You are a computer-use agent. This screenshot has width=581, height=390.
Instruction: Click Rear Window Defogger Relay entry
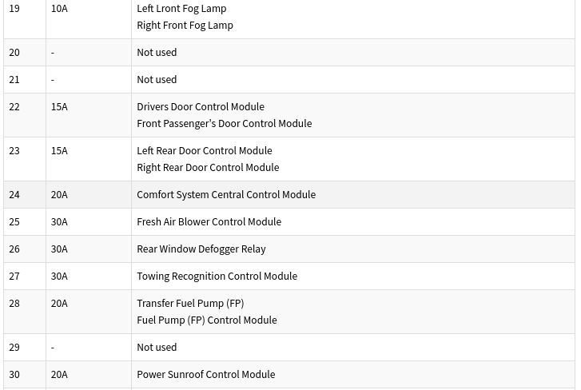[201, 249]
